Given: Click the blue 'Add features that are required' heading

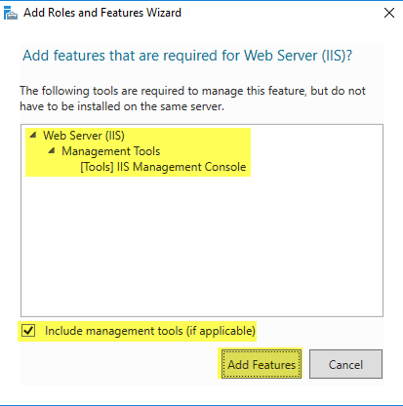Looking at the screenshot, I should [x=187, y=56].
